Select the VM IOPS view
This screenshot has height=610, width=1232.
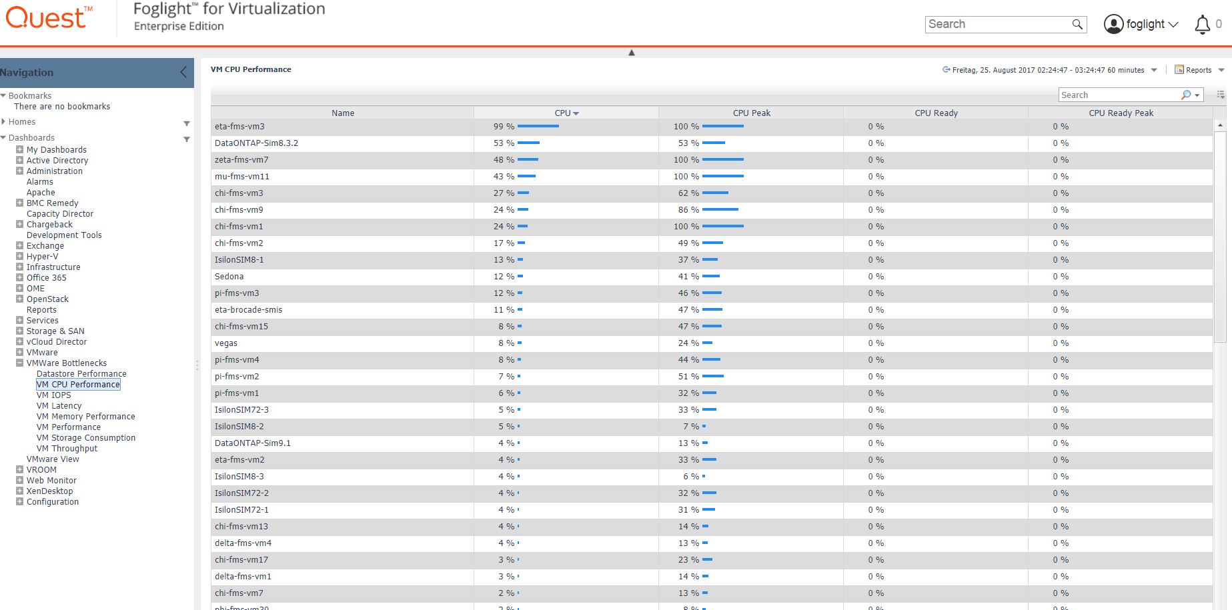[53, 395]
